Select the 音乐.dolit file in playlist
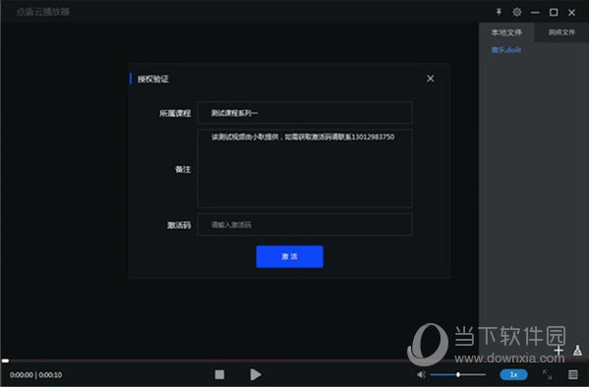 506,50
